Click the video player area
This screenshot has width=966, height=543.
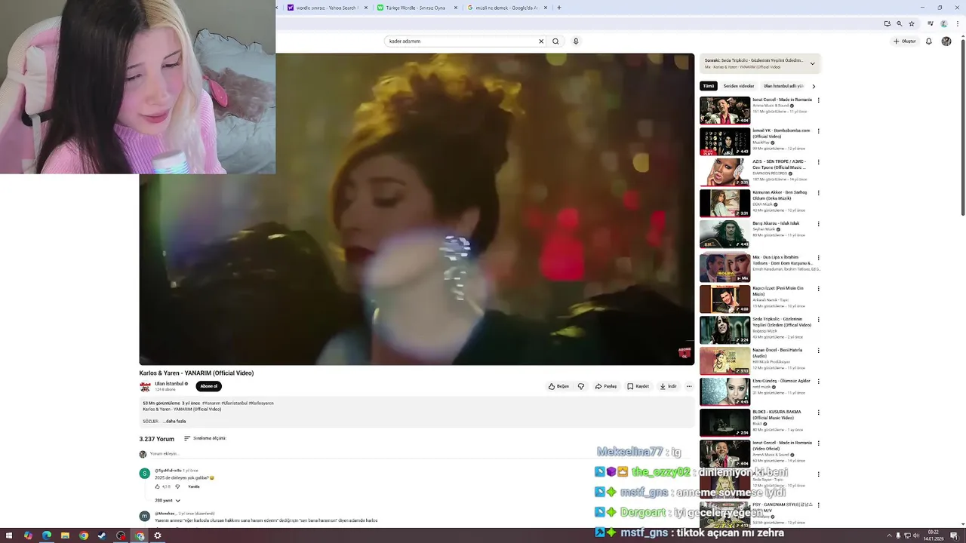point(417,209)
